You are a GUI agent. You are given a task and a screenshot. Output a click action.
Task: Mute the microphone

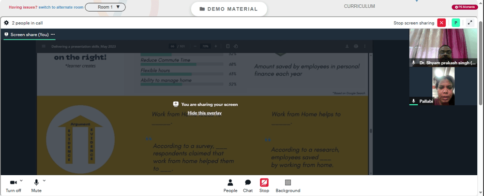[36, 186]
